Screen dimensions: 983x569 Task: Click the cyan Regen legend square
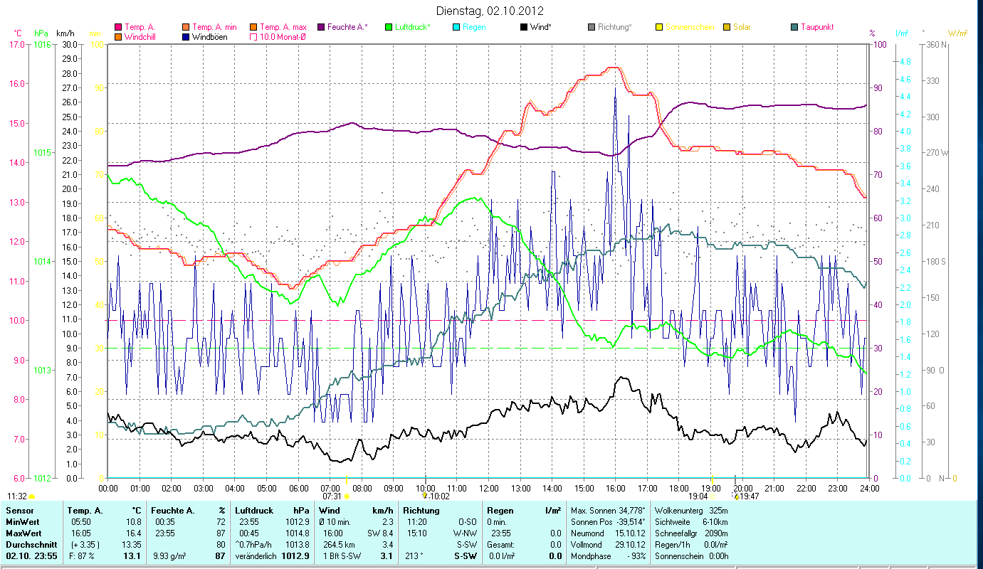(456, 27)
